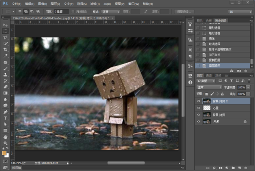The height and width of the screenshot is (171, 255).
Task: Select the Crop tool
Action: tap(5, 50)
